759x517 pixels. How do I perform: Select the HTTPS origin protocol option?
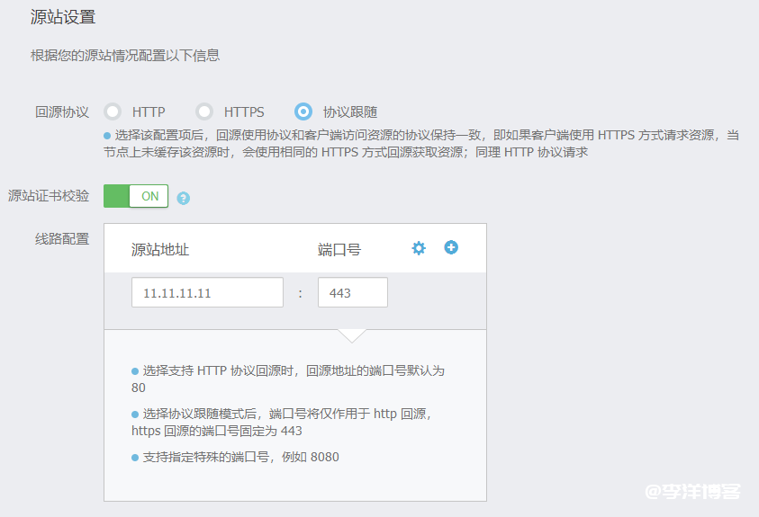click(204, 111)
